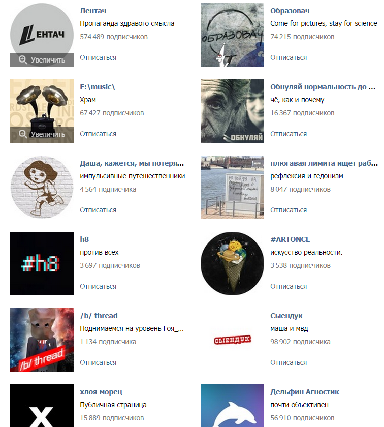Image resolution: width=384 pixels, height=427 pixels.
Task: Open the Образовач group avatar
Action: point(232,35)
